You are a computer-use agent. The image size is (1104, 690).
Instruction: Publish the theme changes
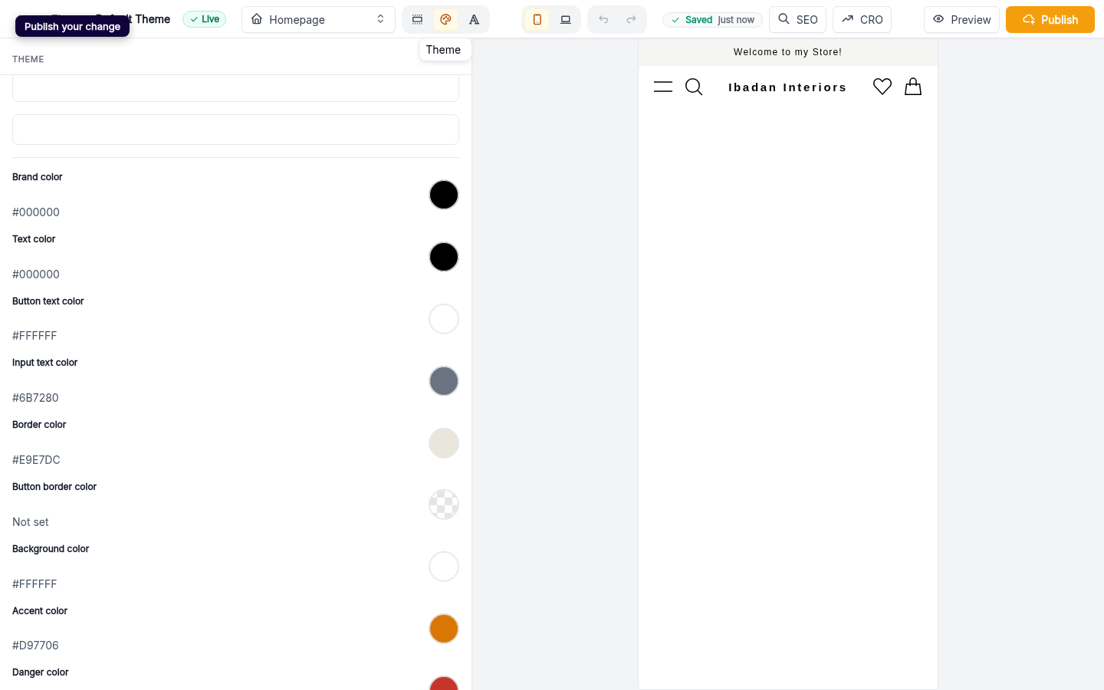(1050, 19)
